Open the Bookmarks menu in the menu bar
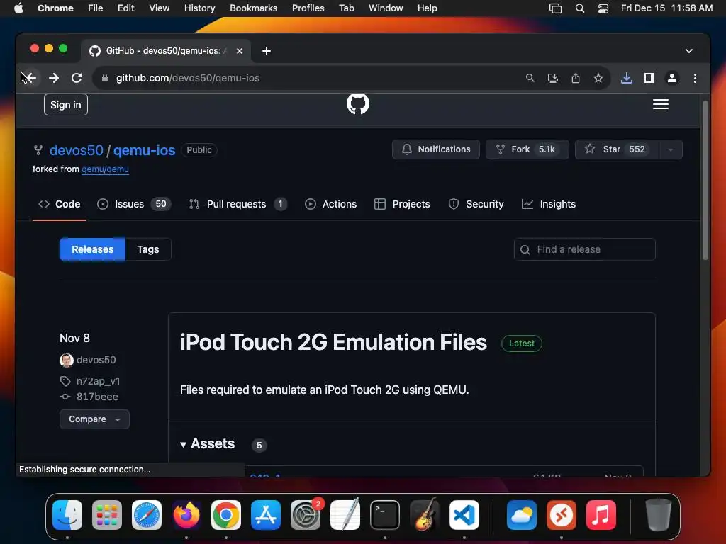This screenshot has height=544, width=726. point(253,8)
